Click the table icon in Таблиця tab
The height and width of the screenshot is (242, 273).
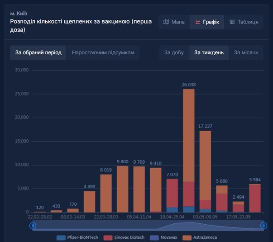(x=232, y=22)
